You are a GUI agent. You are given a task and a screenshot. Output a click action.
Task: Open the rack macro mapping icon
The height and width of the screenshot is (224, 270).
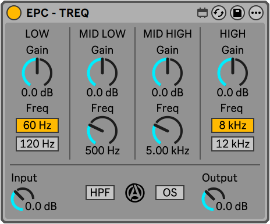click(202, 13)
